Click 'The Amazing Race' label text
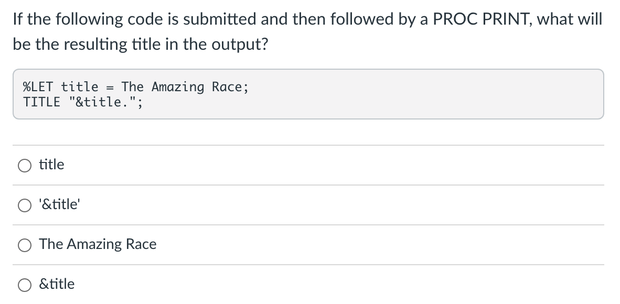The height and width of the screenshot is (304, 620). coord(98,244)
